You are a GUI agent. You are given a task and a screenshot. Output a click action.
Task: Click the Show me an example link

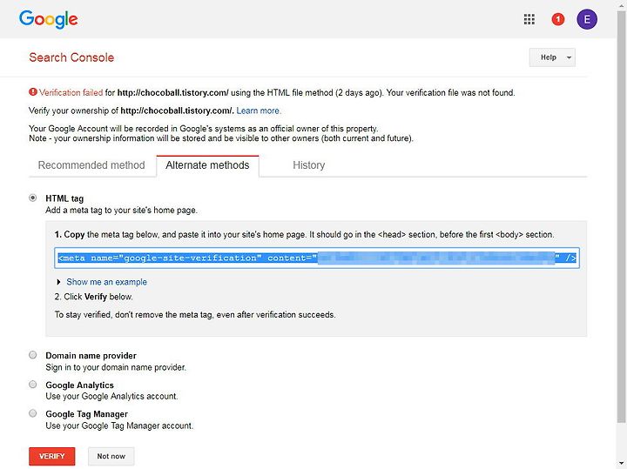[x=107, y=282]
